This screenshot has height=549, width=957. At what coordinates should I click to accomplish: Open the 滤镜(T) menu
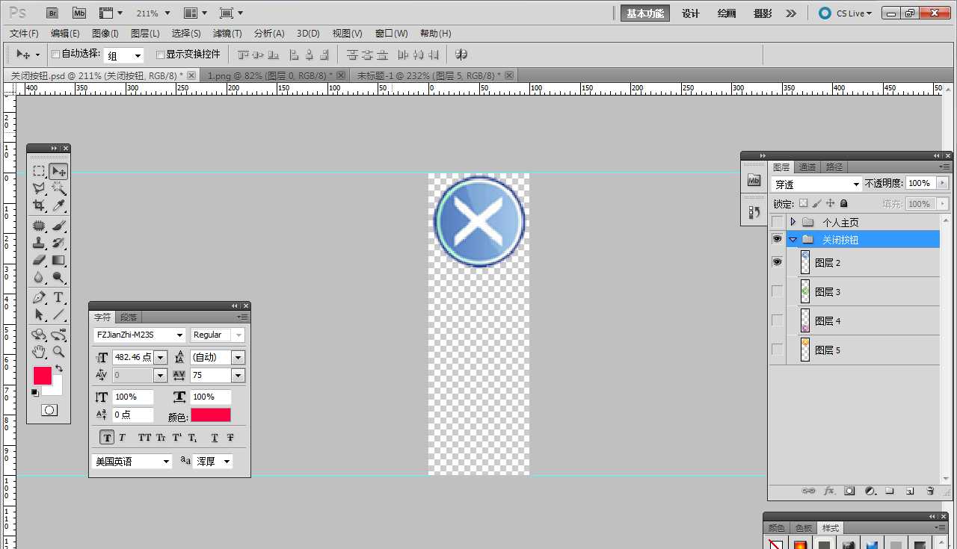point(227,34)
